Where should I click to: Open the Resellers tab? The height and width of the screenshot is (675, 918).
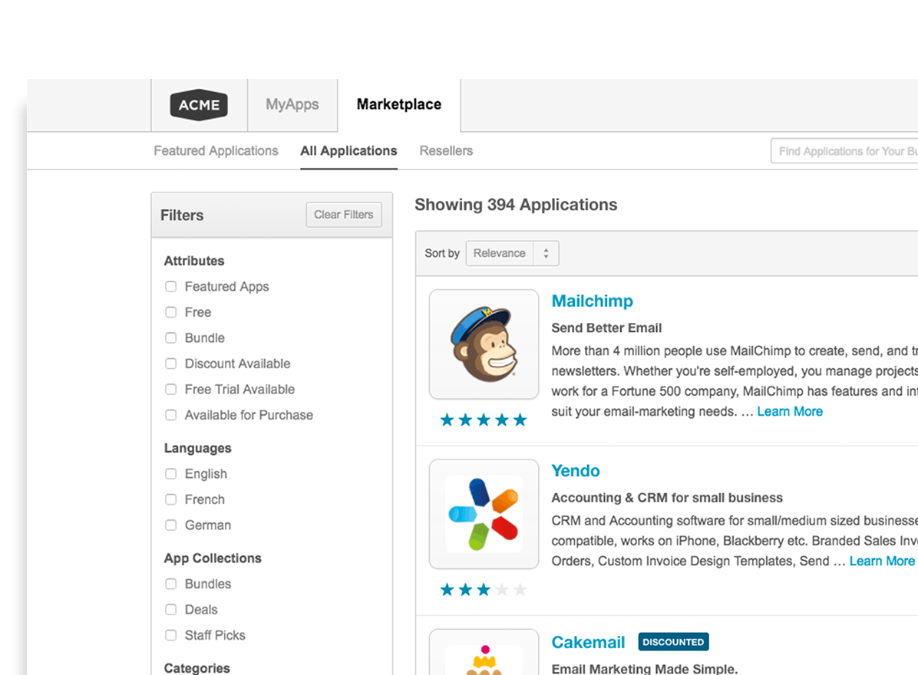(x=446, y=151)
